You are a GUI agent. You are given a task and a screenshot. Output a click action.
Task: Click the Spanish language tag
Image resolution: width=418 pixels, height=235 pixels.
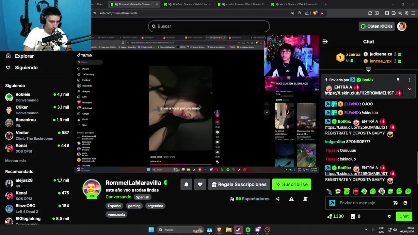coord(142,197)
